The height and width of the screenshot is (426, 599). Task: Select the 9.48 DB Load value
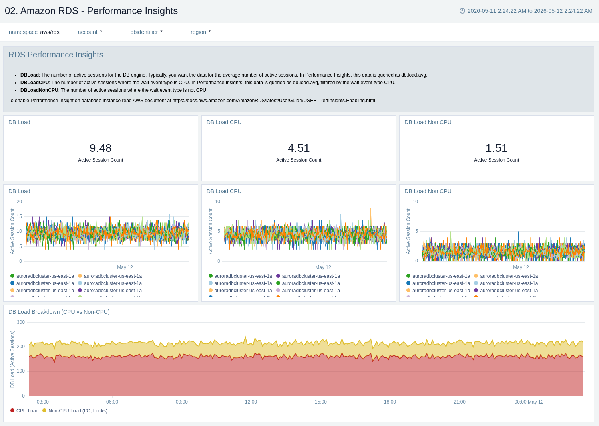101,148
